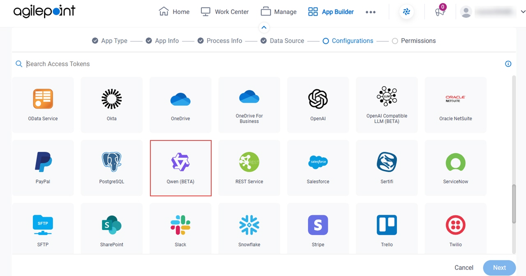The width and height of the screenshot is (526, 276).
Task: Go to the App Type step
Action: pyautogui.click(x=110, y=41)
